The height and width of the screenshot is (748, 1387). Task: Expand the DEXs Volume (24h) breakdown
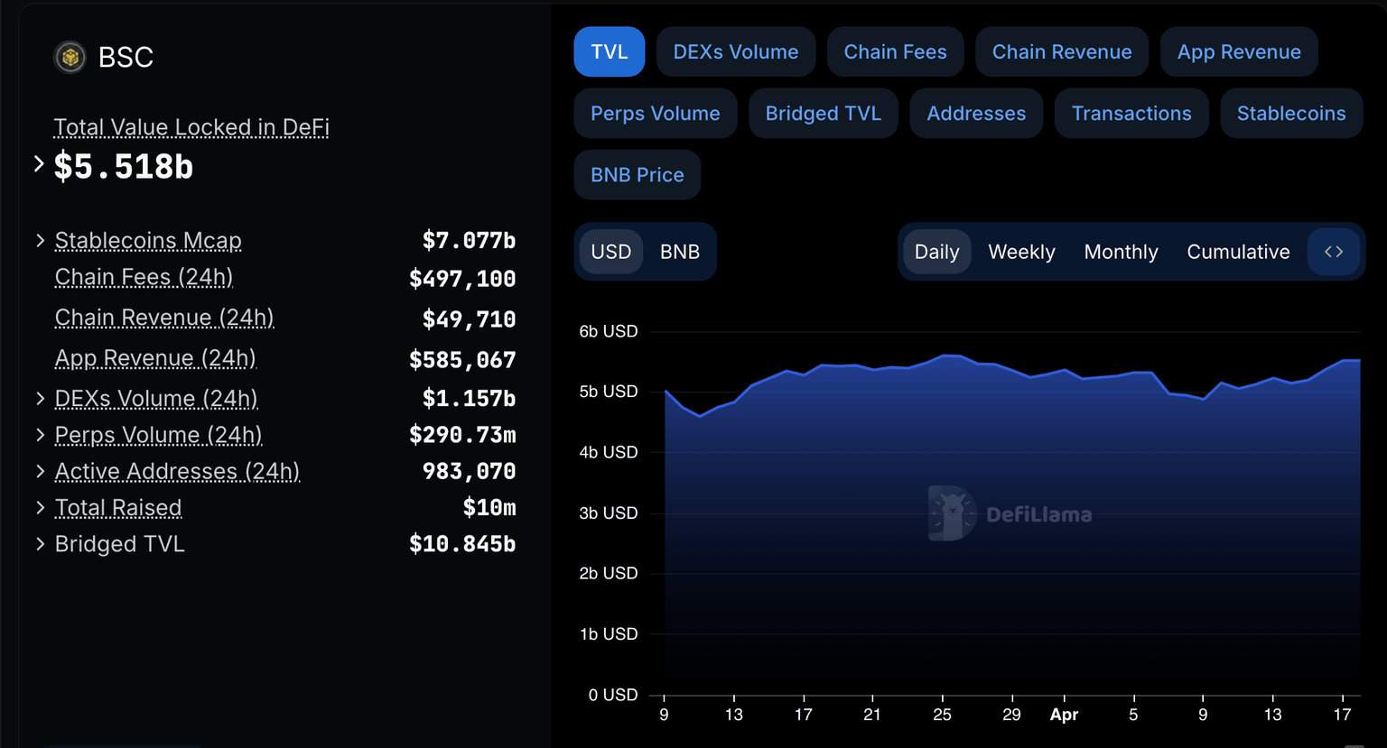click(x=40, y=399)
